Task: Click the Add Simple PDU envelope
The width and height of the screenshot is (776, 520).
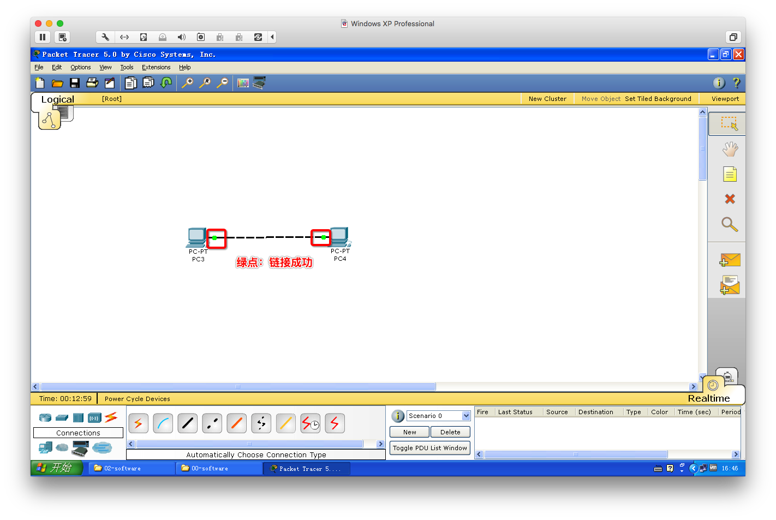Action: pyautogui.click(x=730, y=260)
